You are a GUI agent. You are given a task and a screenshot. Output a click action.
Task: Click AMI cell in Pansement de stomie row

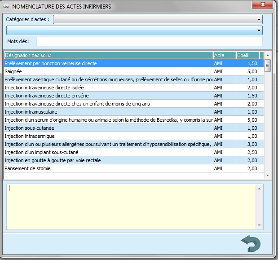pos(225,168)
